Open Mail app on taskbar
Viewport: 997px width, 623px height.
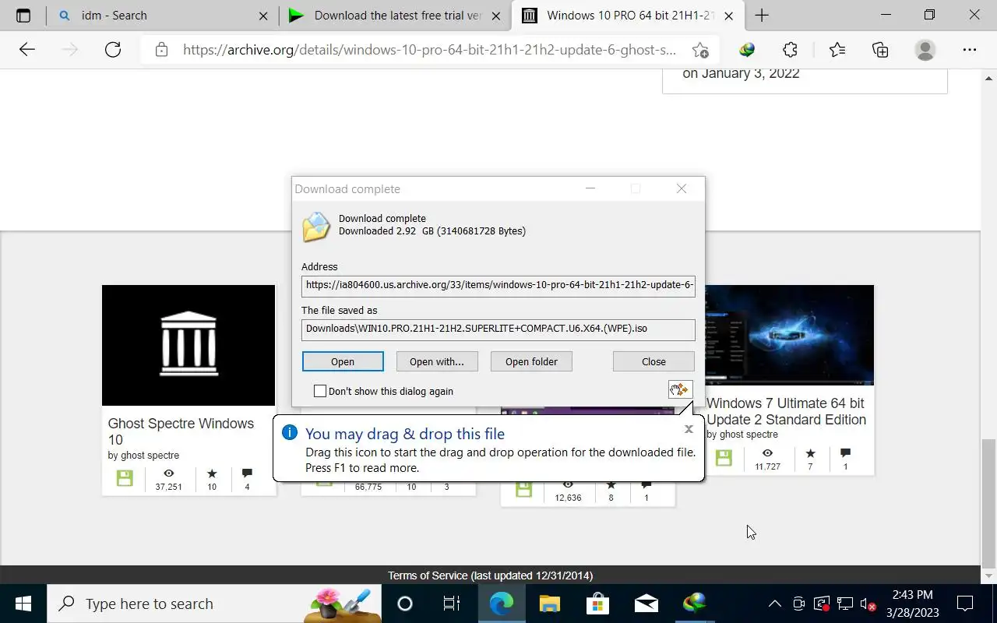click(x=646, y=604)
